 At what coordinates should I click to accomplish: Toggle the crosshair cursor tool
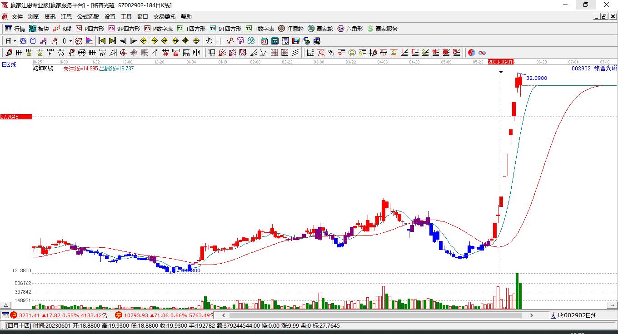point(220,41)
